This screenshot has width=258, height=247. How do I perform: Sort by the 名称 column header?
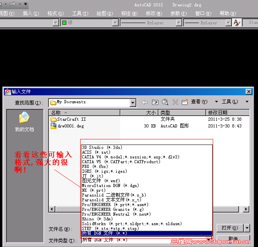tap(85, 113)
